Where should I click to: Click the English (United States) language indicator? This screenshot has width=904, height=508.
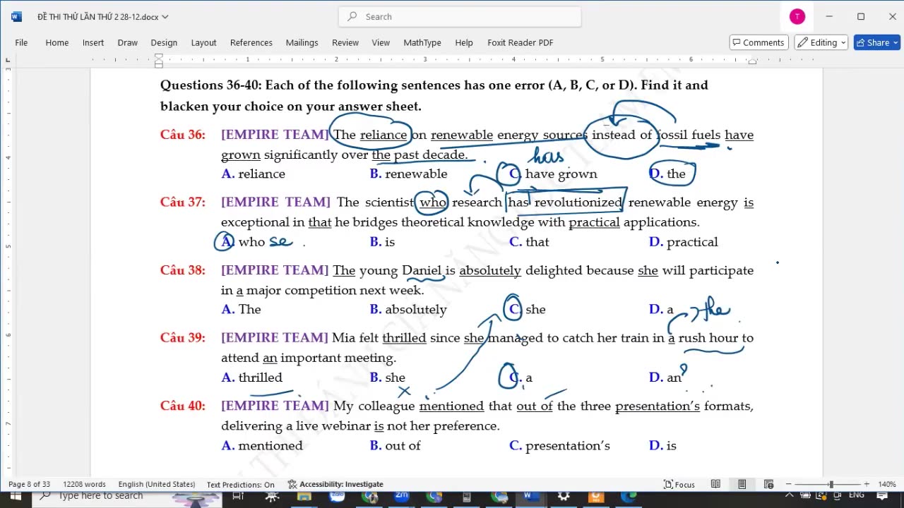[157, 484]
